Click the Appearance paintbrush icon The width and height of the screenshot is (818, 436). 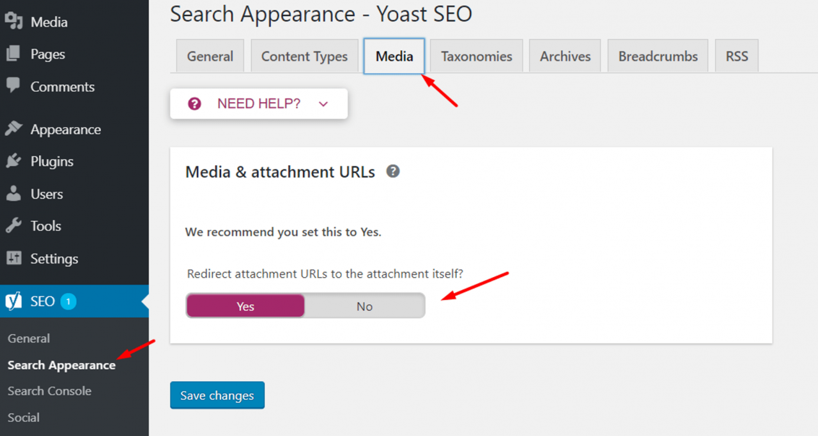(13, 129)
